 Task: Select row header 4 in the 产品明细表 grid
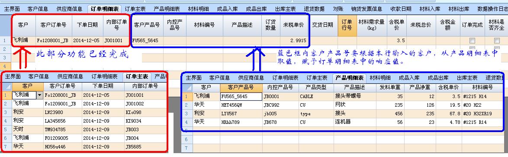pyautogui.click(x=187, y=122)
